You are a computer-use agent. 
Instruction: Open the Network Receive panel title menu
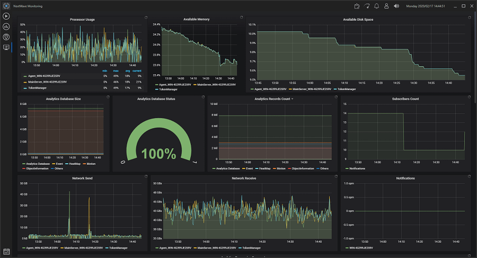point(244,179)
